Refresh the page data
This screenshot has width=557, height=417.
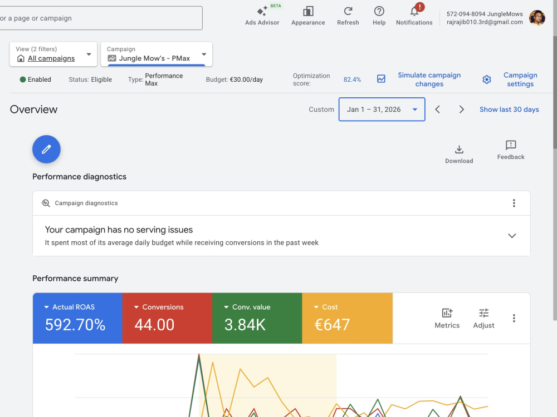348,16
